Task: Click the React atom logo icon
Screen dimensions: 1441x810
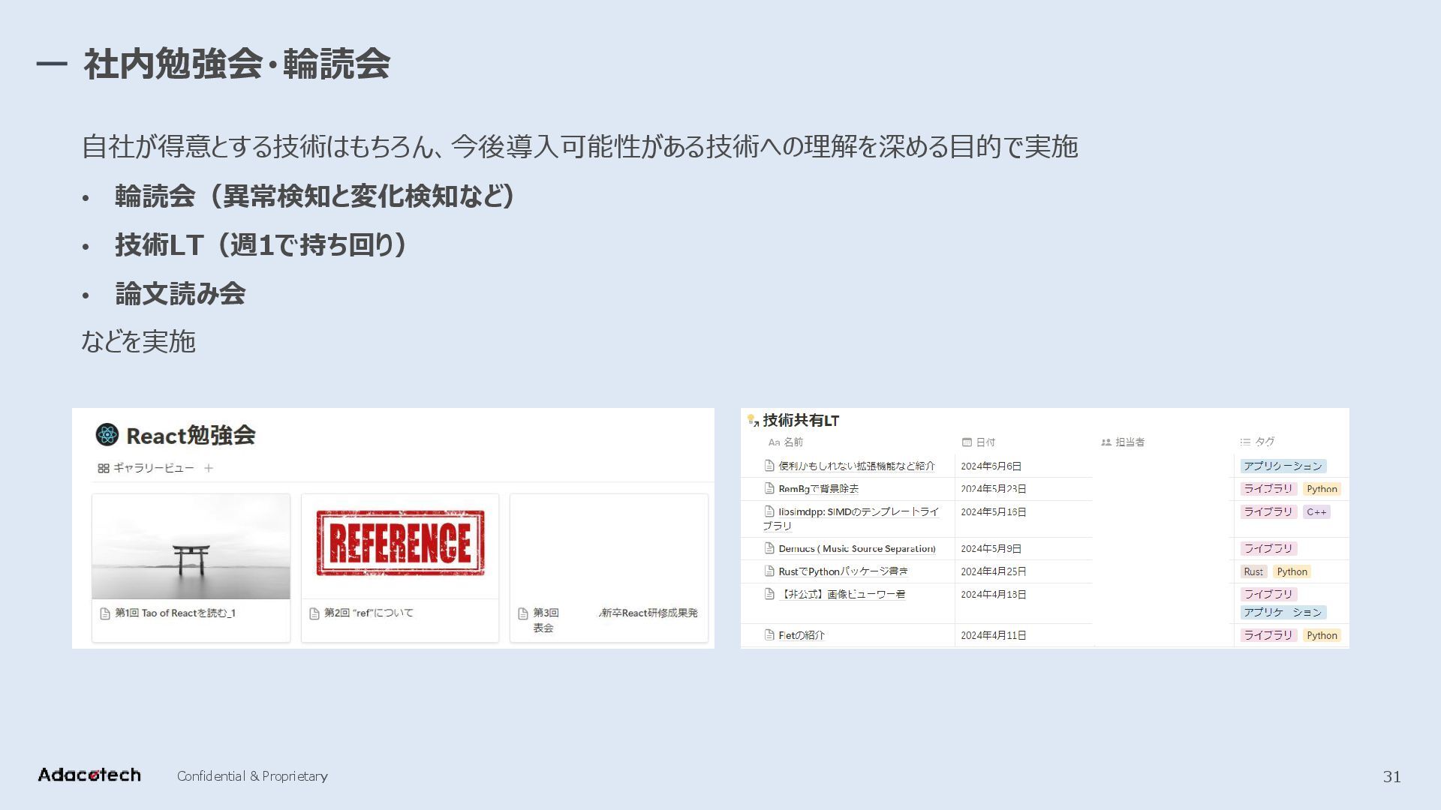Action: pyautogui.click(x=107, y=435)
